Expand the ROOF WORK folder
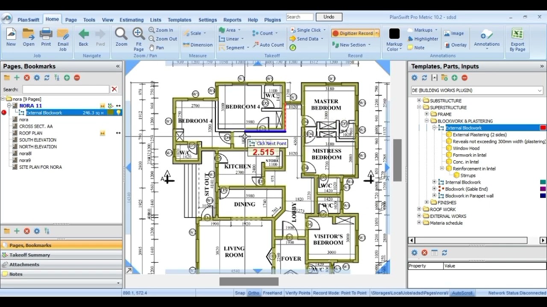The height and width of the screenshot is (307, 547). [x=419, y=209]
